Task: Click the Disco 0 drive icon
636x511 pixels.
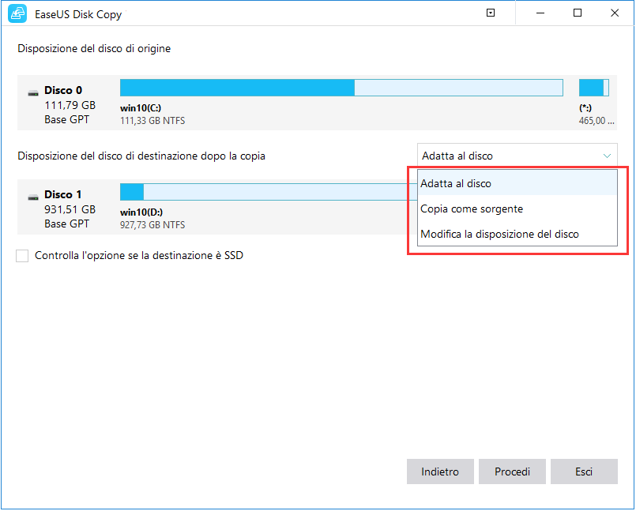Action: [x=33, y=92]
